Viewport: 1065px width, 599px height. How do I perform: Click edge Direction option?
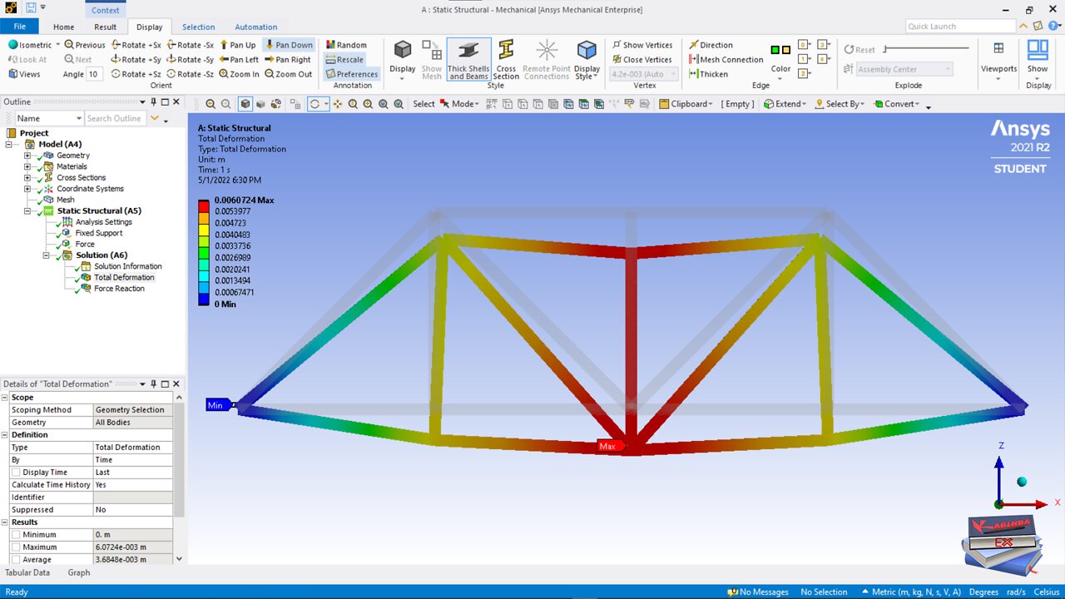(x=711, y=45)
